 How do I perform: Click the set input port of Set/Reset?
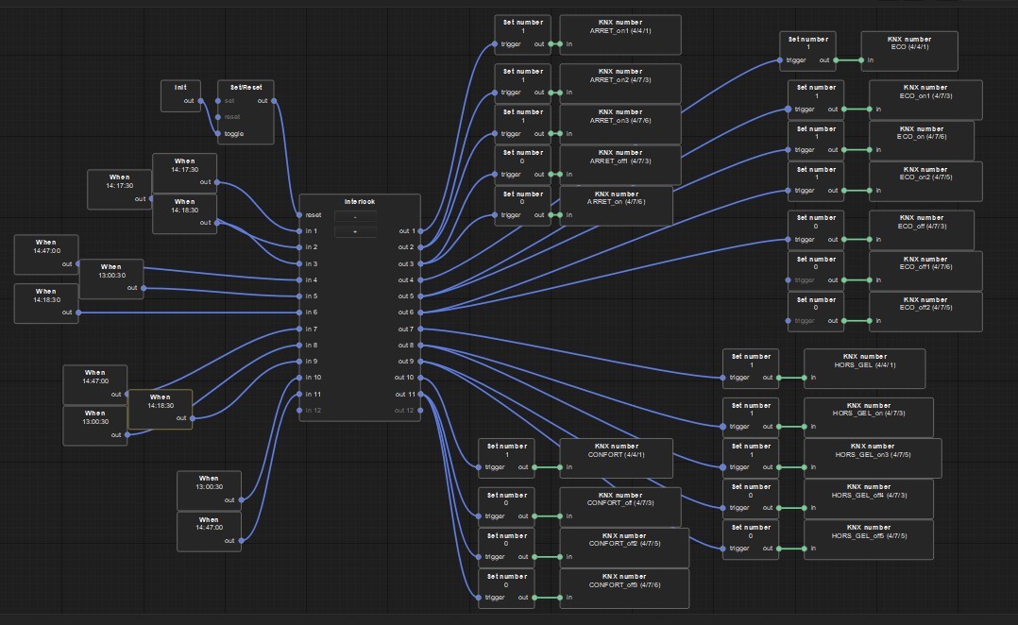(x=219, y=101)
